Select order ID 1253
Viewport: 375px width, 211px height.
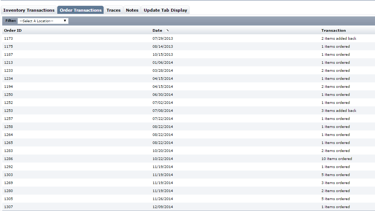point(8,110)
